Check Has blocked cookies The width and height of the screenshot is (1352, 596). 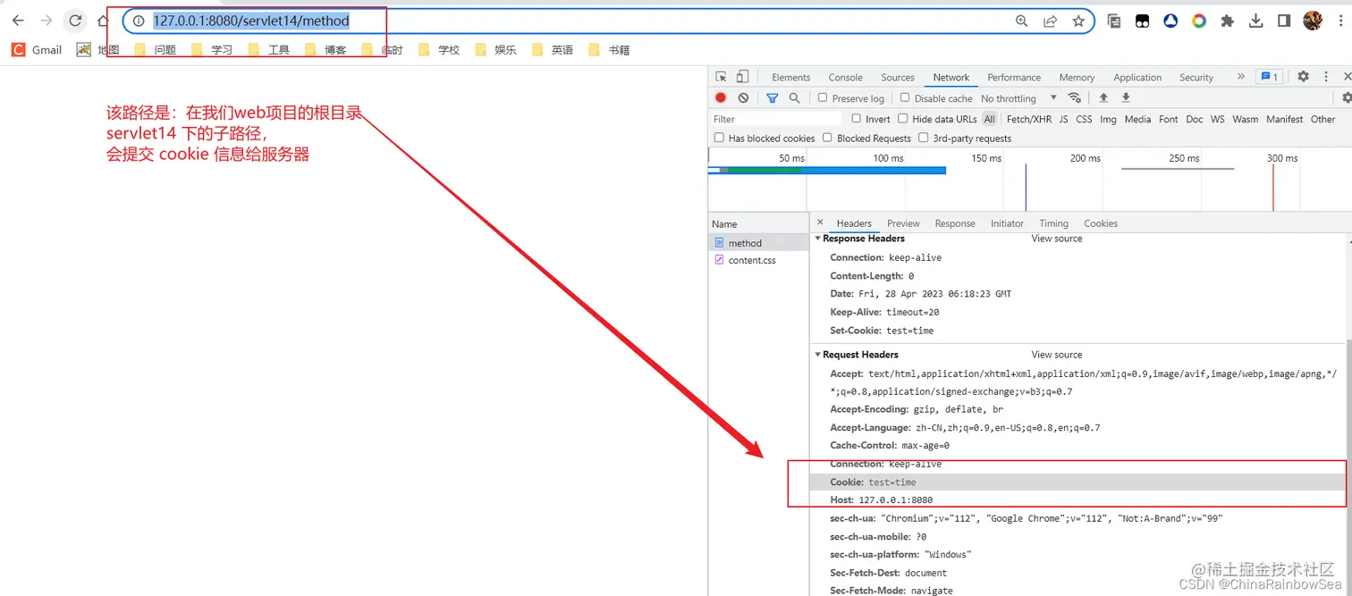click(719, 138)
